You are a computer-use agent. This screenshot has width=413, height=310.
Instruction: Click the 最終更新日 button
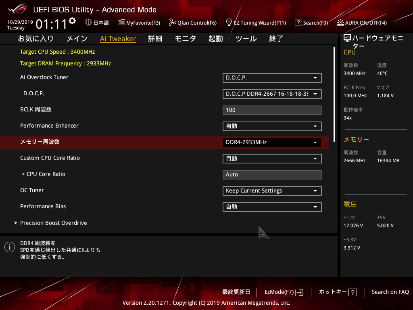(236, 292)
